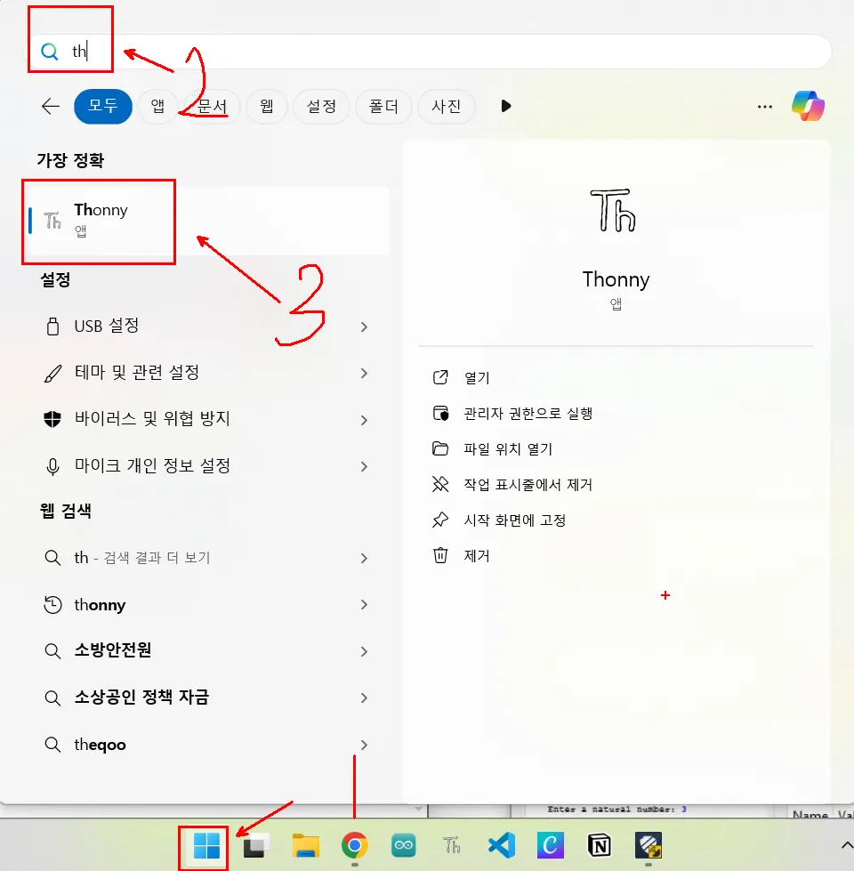Open Task View from the taskbar
This screenshot has width=854, height=871.
(x=256, y=846)
